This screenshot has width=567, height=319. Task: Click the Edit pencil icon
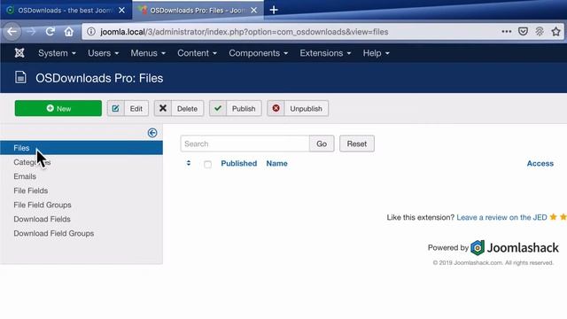(x=116, y=108)
